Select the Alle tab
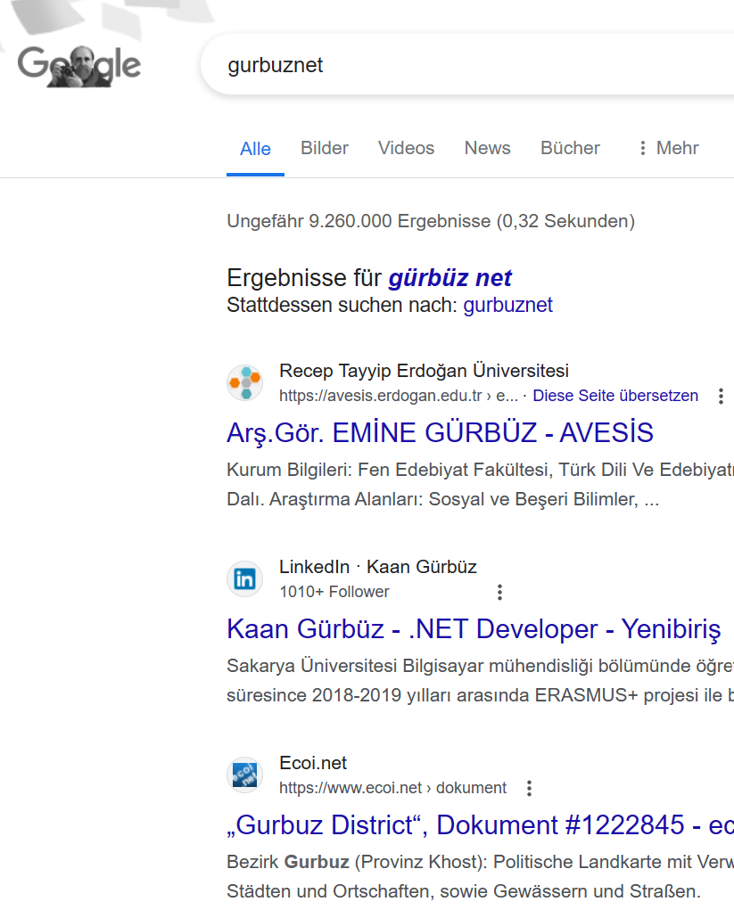The image size is (734, 910). pyautogui.click(x=255, y=149)
